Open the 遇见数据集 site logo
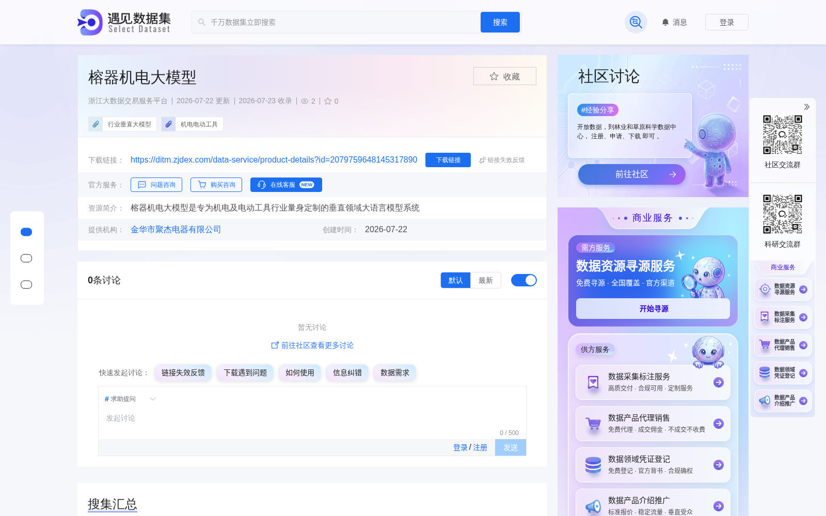Viewport: 826px width, 516px height. pyautogui.click(x=124, y=22)
